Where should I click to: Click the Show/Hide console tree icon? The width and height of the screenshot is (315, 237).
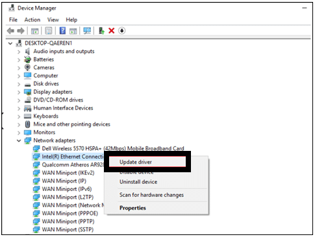pos(34,31)
